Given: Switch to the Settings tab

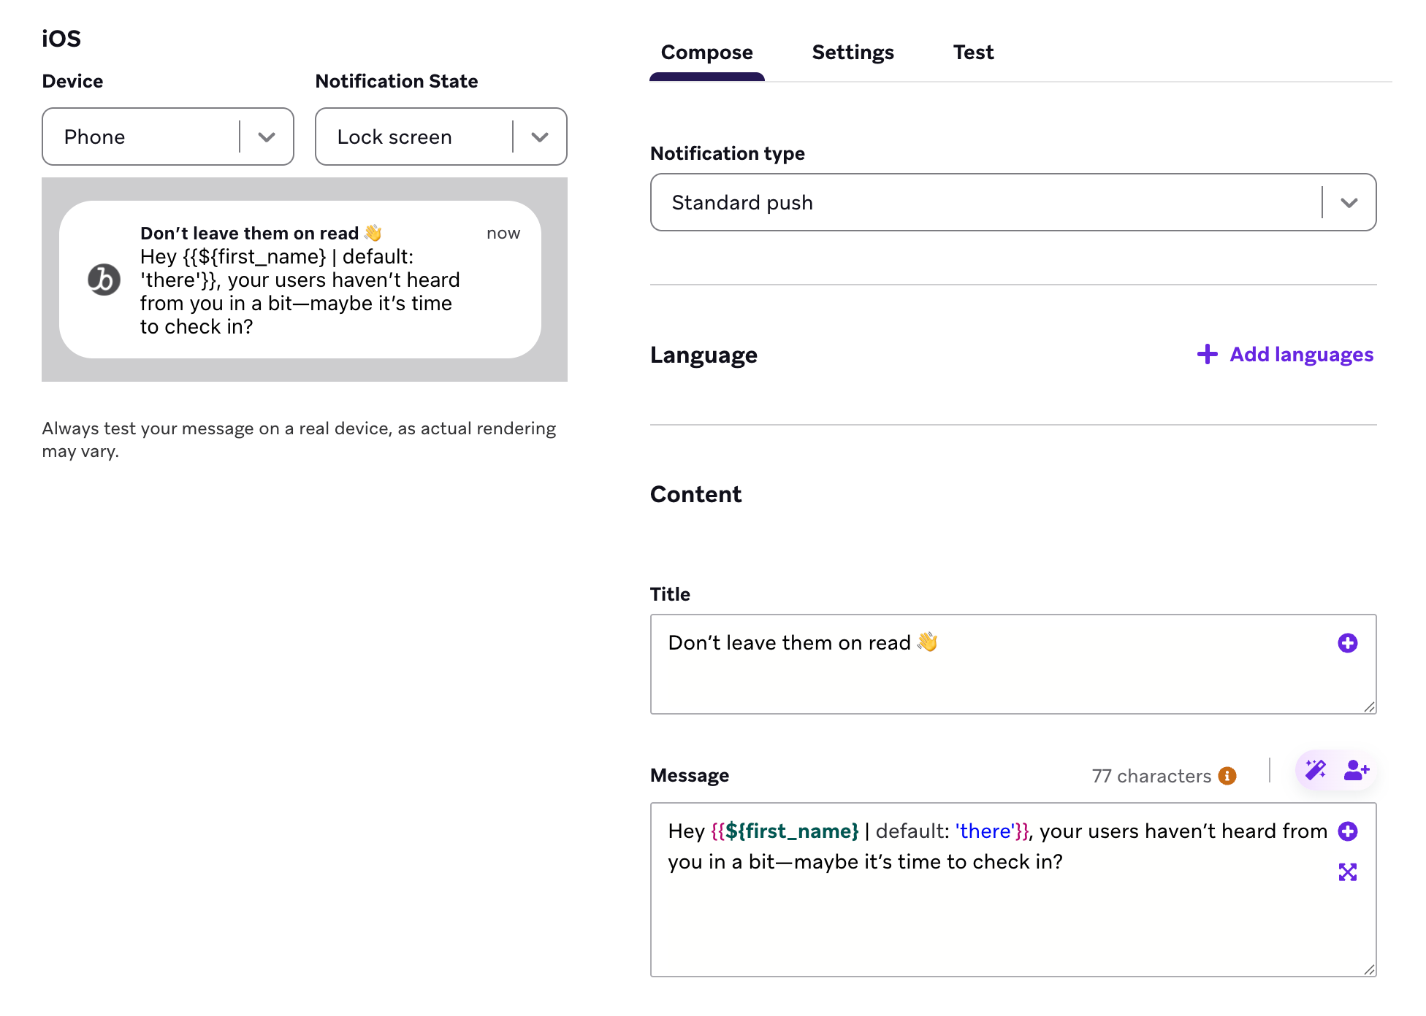Looking at the screenshot, I should [x=853, y=52].
